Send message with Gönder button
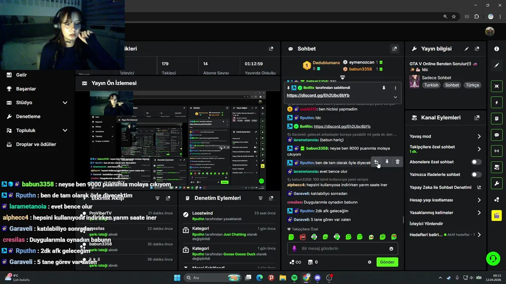The height and width of the screenshot is (284, 506). (387, 262)
